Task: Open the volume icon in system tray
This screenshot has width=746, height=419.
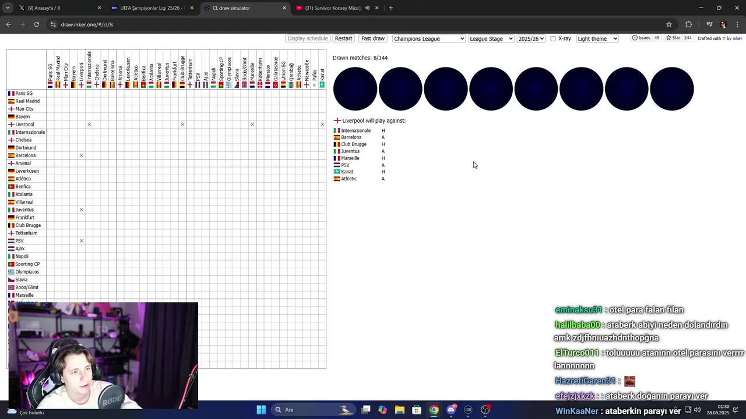Action: click(x=698, y=410)
